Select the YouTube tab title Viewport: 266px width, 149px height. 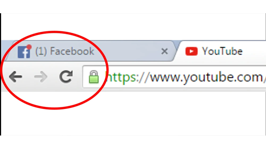click(222, 51)
